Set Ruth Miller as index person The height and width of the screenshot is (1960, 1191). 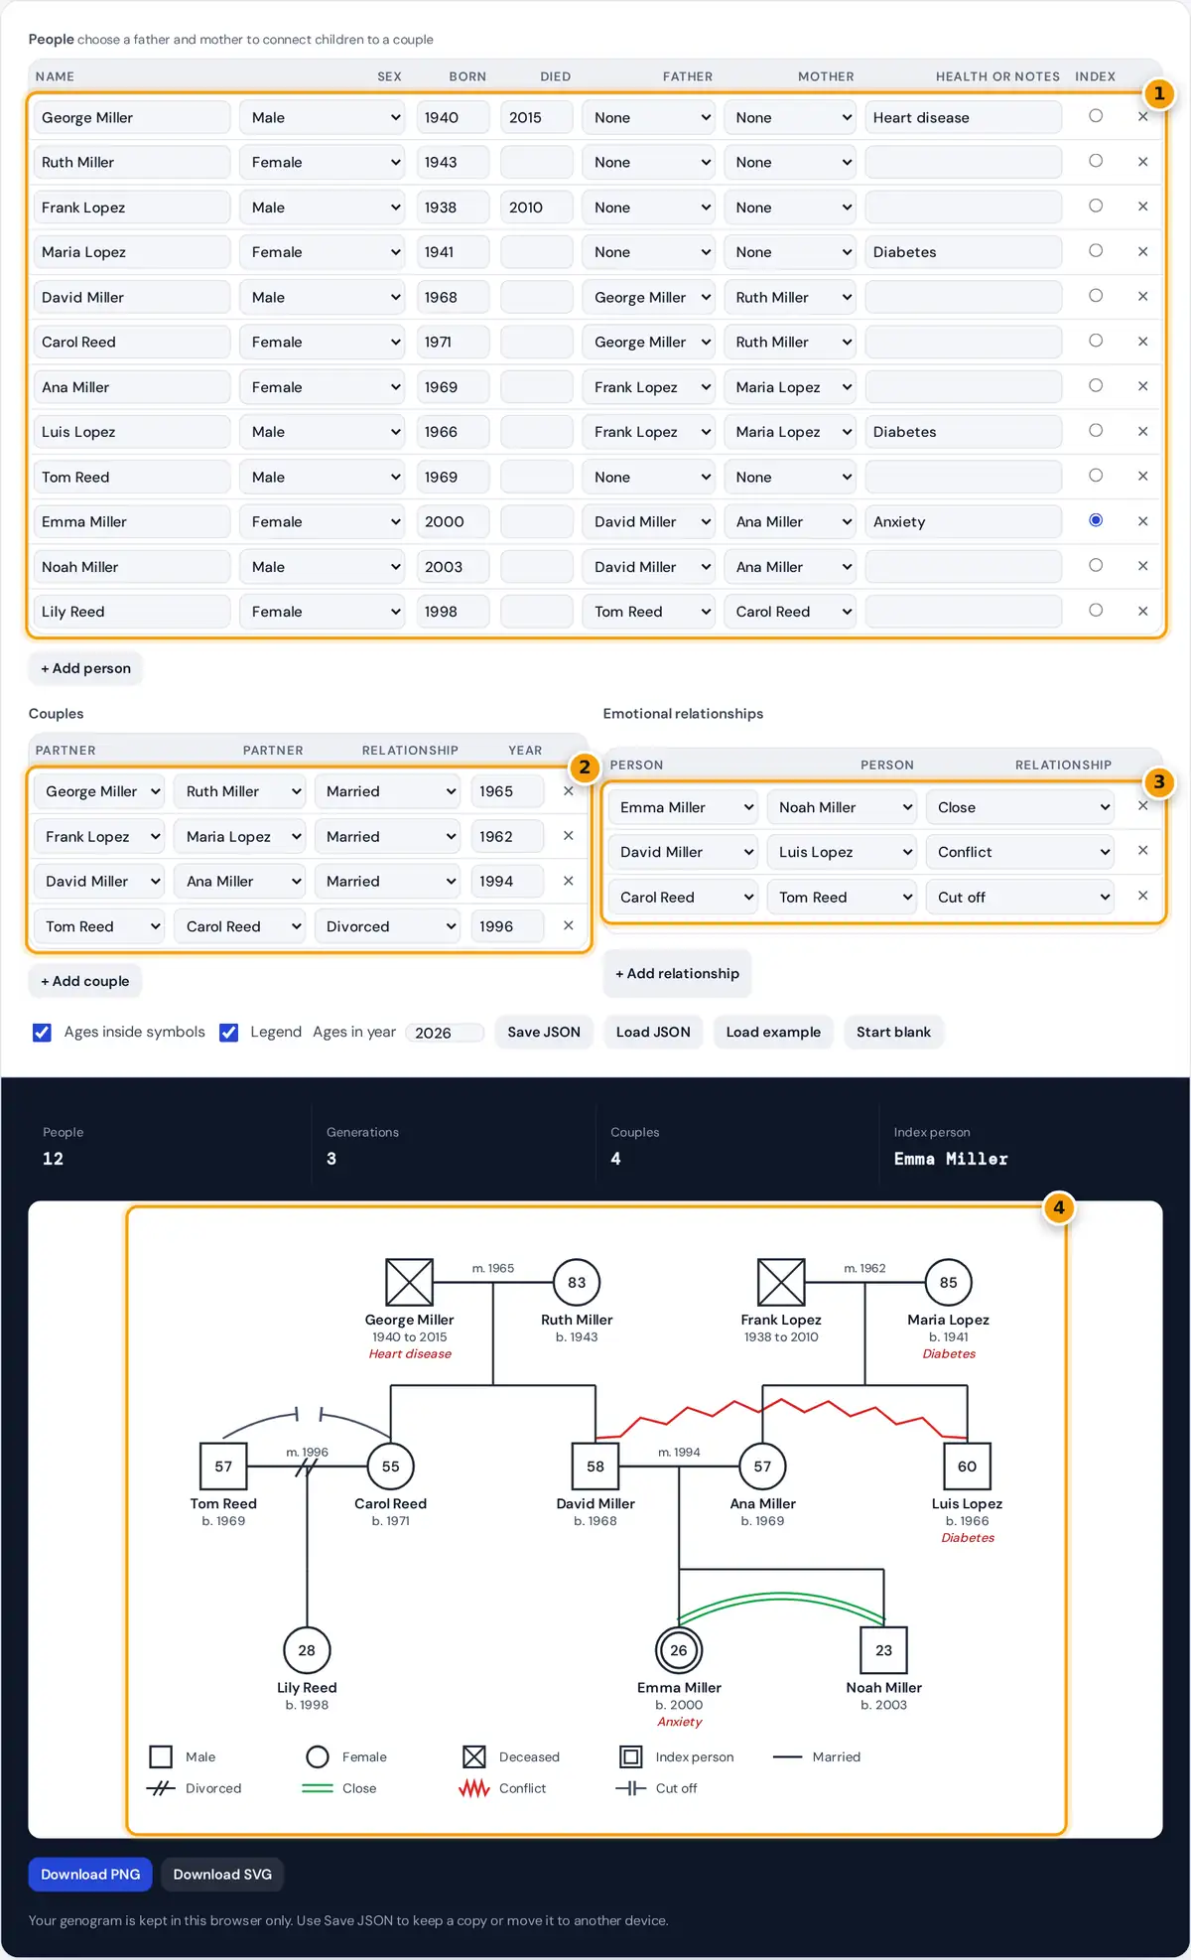coord(1096,161)
